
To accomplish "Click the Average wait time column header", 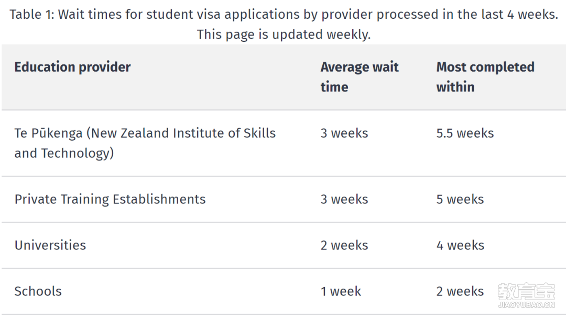I will [360, 77].
